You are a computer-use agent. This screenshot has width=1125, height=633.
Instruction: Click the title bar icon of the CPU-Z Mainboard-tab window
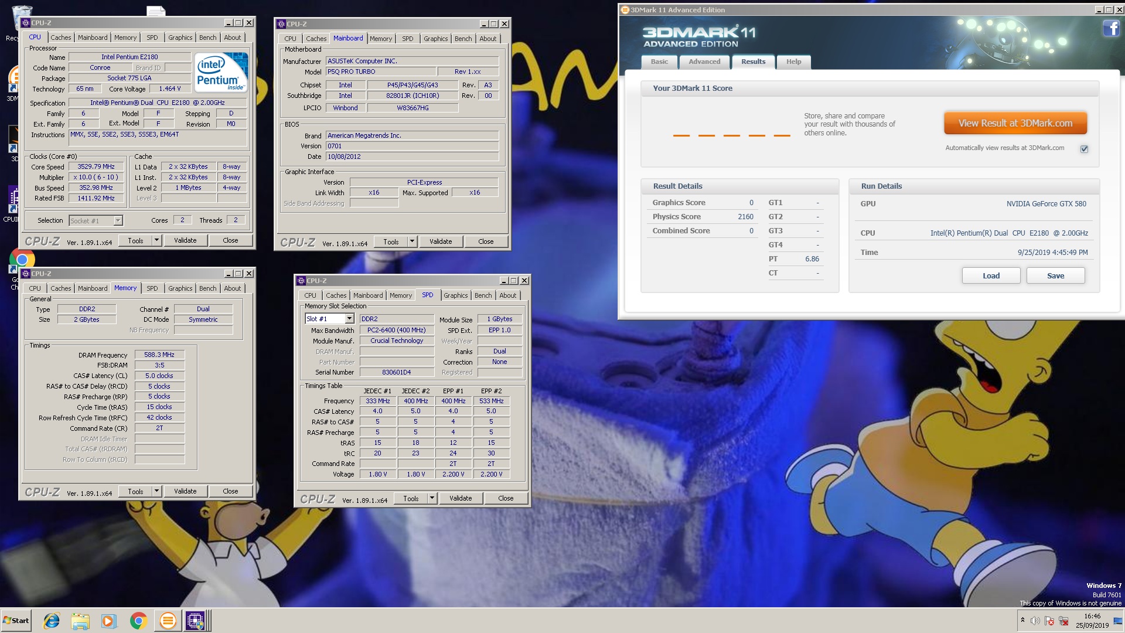click(281, 24)
